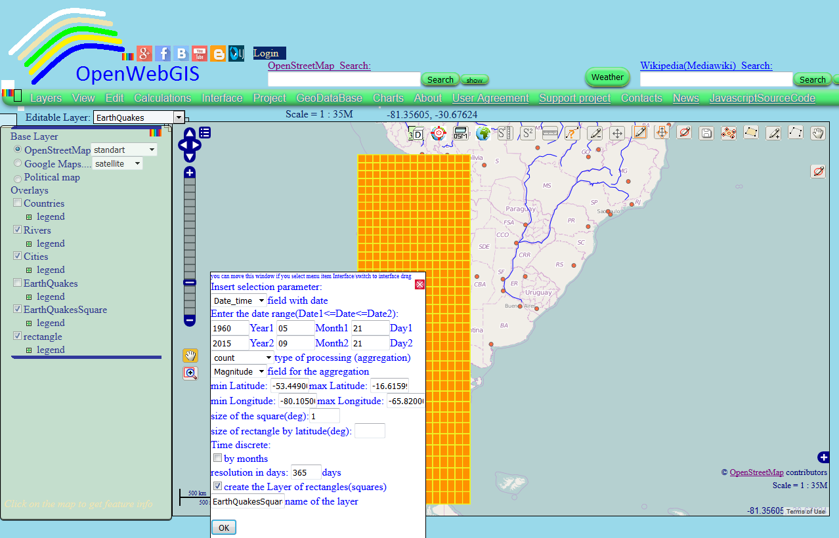
Task: Open the Google Plus social icon
Action: coord(144,54)
